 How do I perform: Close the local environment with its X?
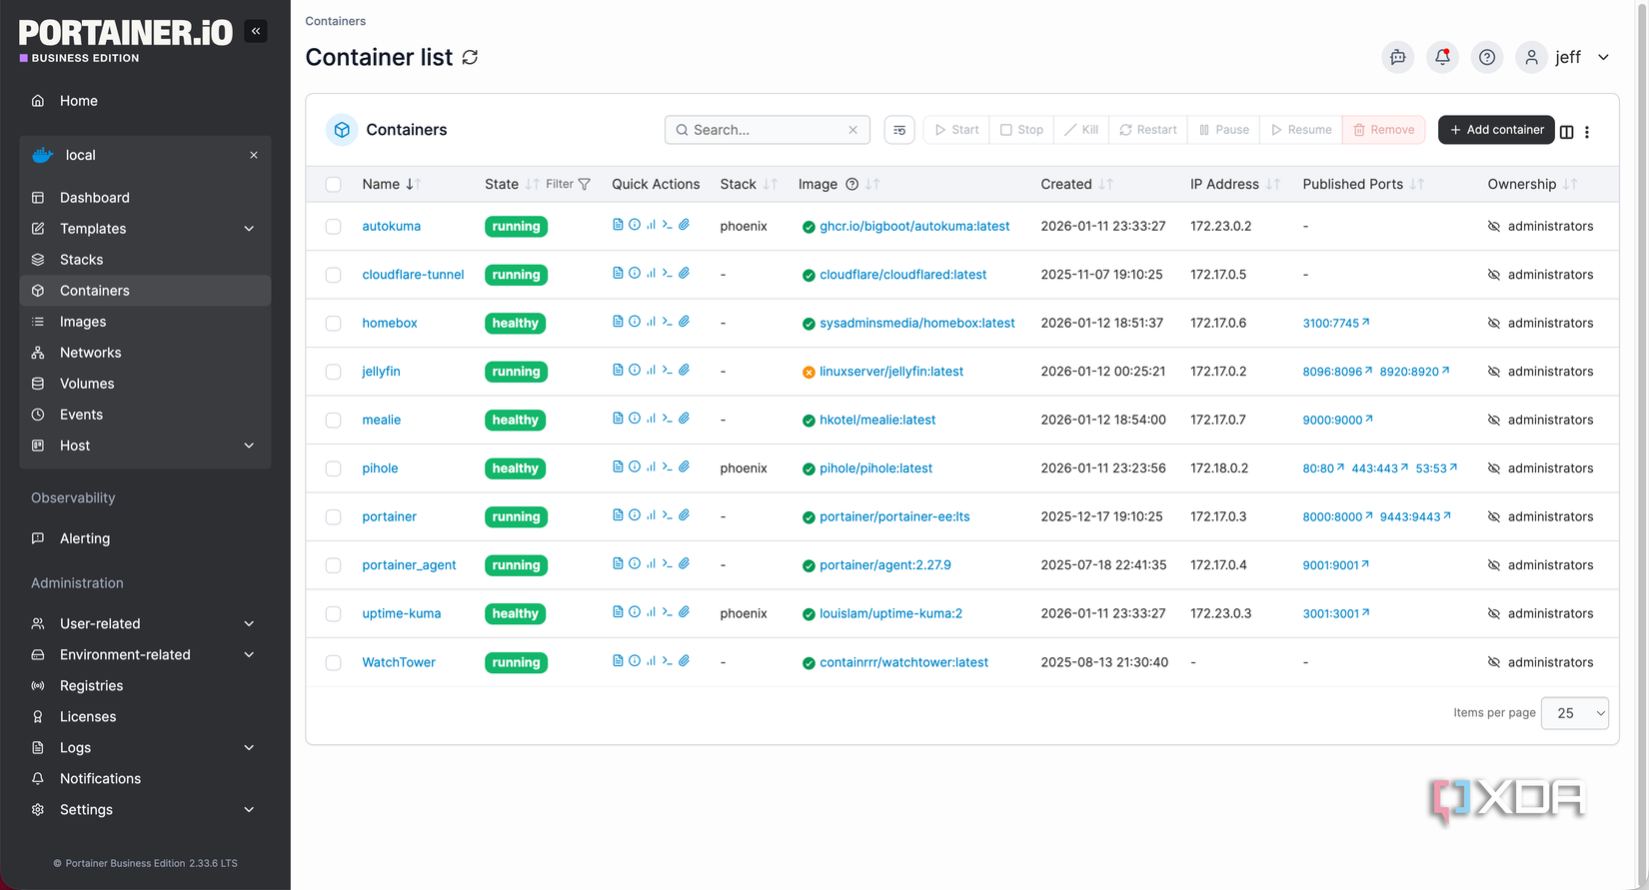[254, 155]
